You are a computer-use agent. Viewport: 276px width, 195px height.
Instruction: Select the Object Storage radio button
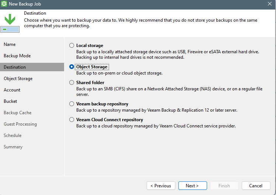pyautogui.click(x=72, y=67)
